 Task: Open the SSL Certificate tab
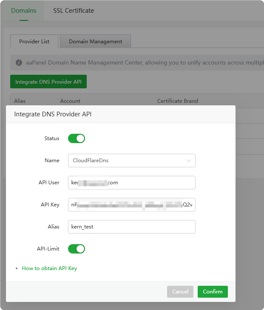(74, 11)
